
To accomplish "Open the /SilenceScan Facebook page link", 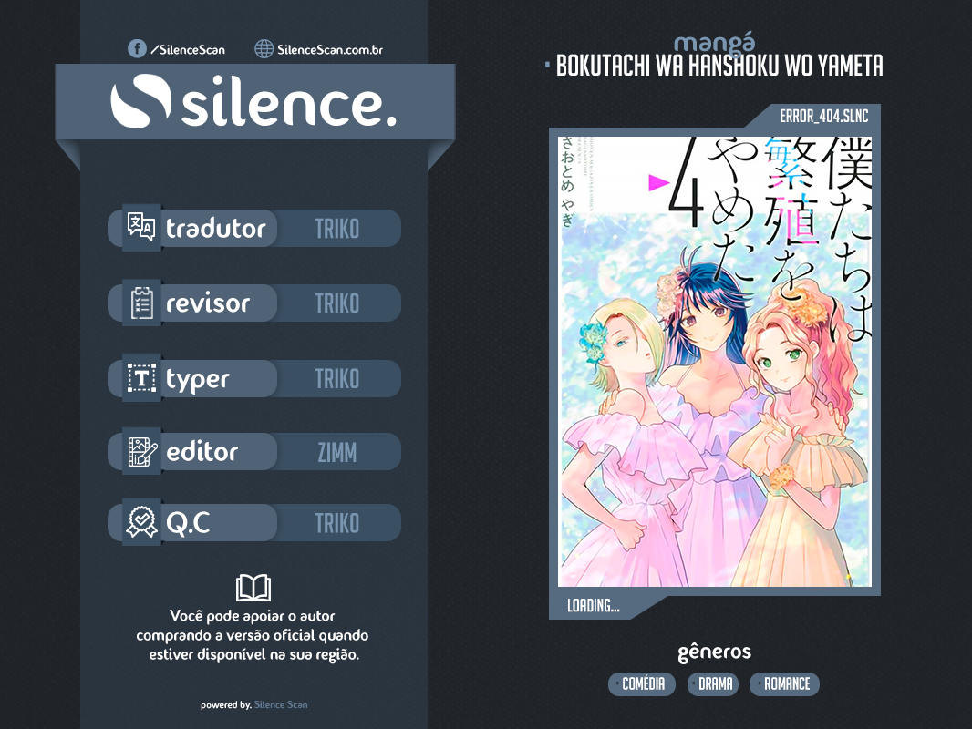I will [x=188, y=50].
